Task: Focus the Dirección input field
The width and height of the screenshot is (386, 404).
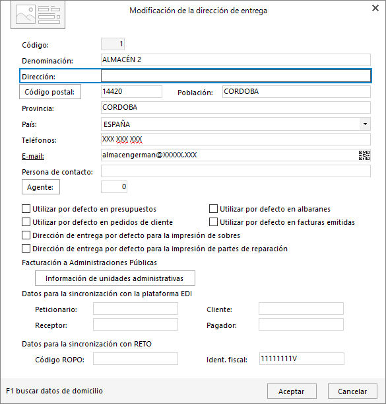Action: click(x=236, y=76)
